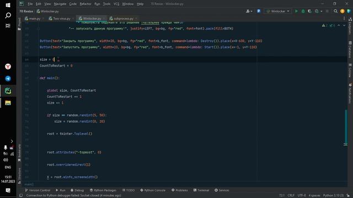
Task: Click the 70 Resize project breadcrumb
Action: pos(26,11)
